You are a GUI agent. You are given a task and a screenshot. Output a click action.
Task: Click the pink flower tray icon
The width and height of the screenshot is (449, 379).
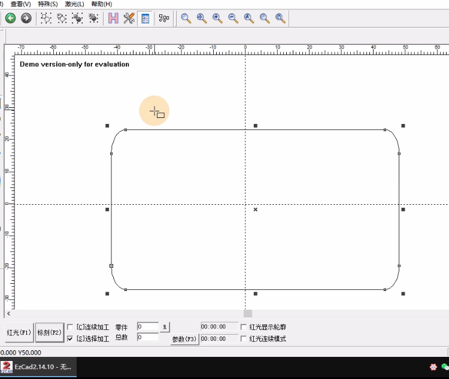pyautogui.click(x=433, y=367)
